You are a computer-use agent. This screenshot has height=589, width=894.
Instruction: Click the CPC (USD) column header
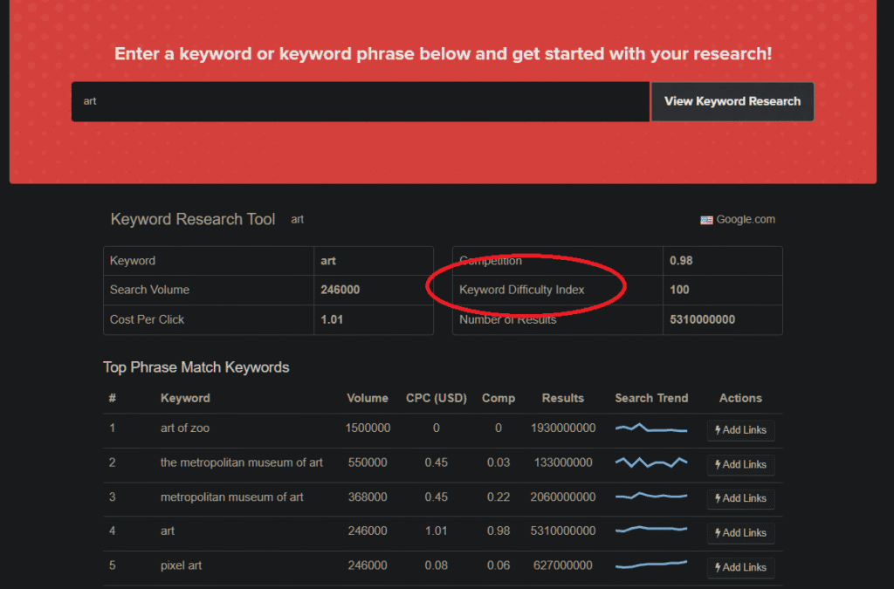436,398
